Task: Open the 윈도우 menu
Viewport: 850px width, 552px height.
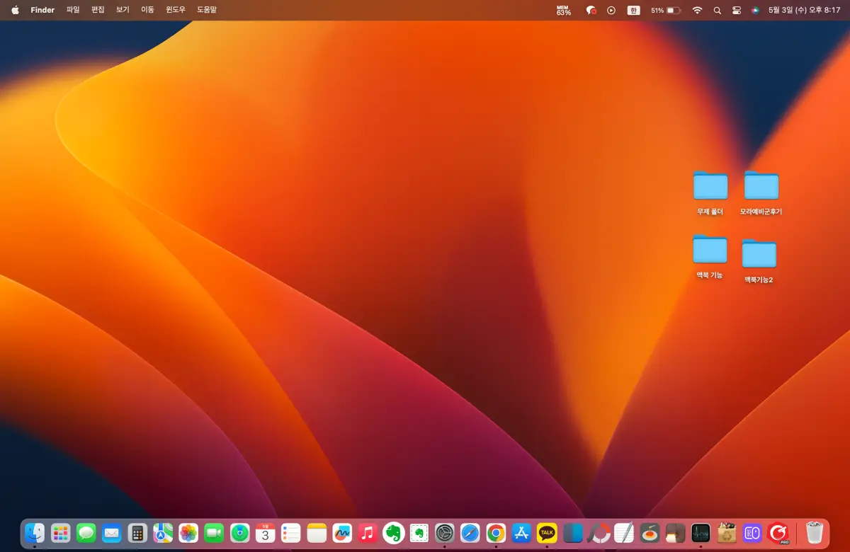Action: 176,10
